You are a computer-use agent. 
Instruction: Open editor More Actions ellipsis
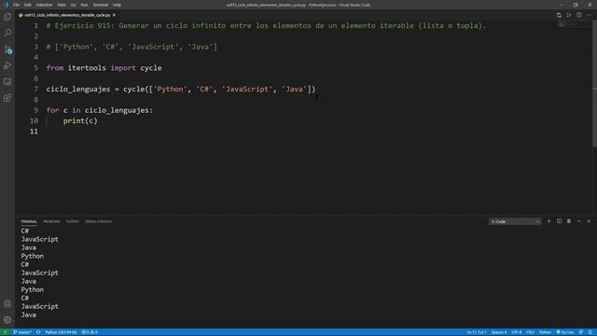pos(589,15)
